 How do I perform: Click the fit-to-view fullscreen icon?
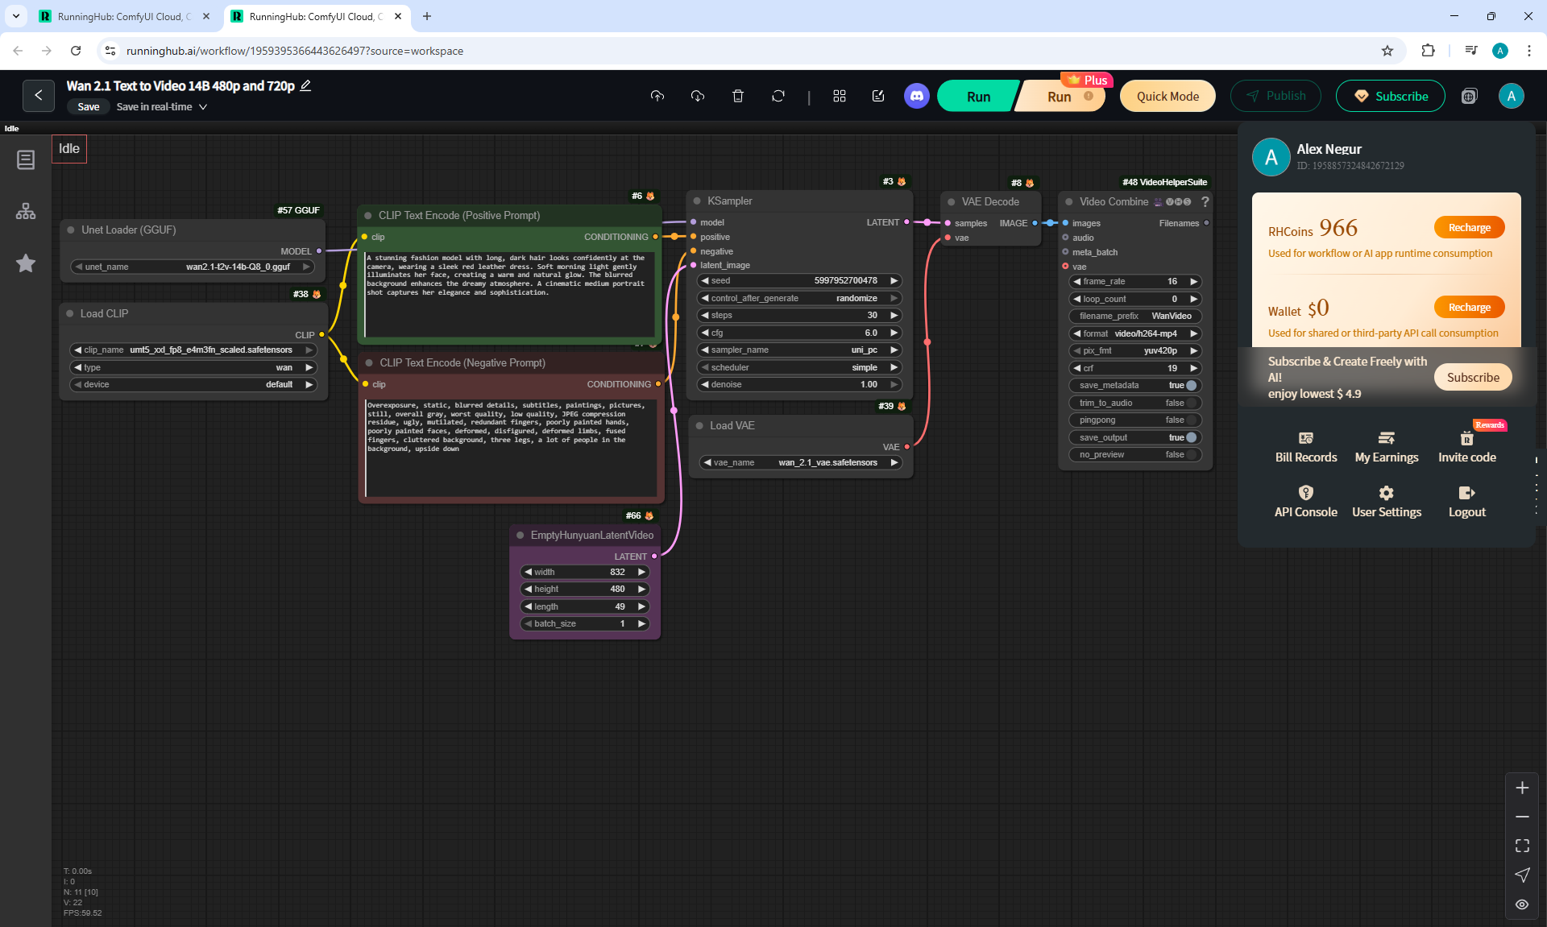[1522, 846]
